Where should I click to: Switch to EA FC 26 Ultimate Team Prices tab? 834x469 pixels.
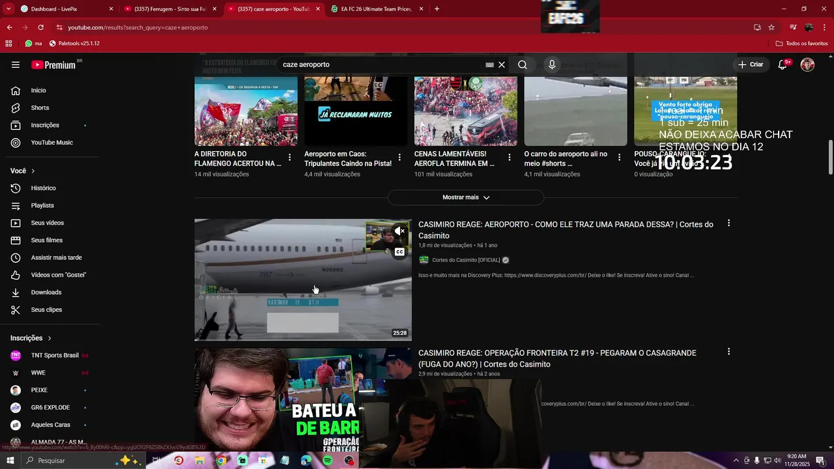click(377, 9)
